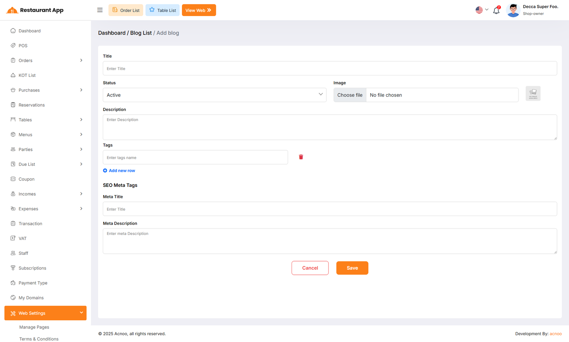Click the Save button

[x=352, y=268]
